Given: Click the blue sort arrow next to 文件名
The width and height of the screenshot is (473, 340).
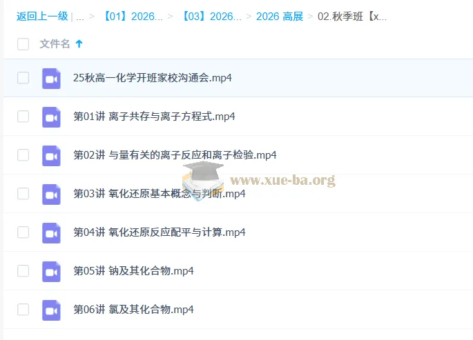Looking at the screenshot, I should (x=79, y=44).
